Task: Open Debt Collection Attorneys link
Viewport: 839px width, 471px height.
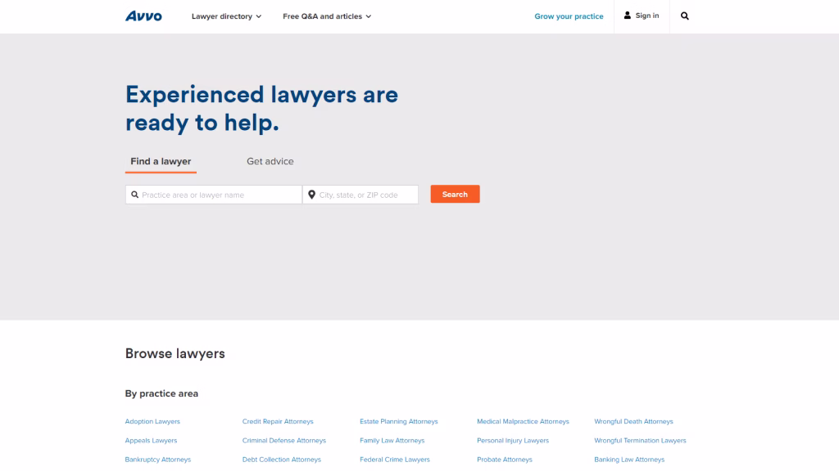Action: click(x=282, y=460)
